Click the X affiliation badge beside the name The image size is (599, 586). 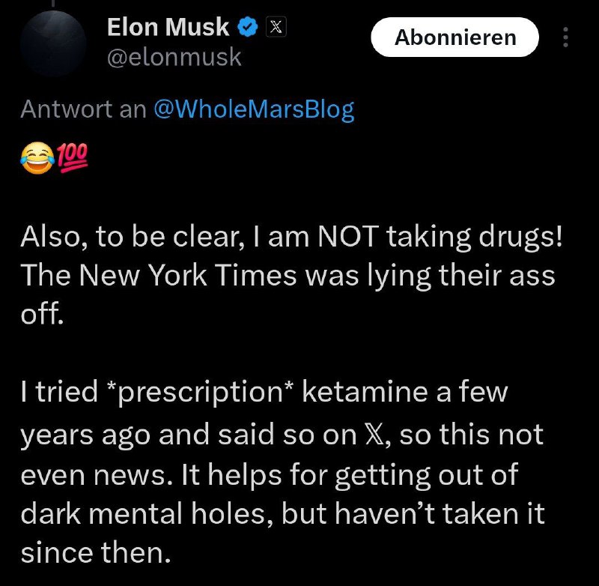pyautogui.click(x=275, y=28)
